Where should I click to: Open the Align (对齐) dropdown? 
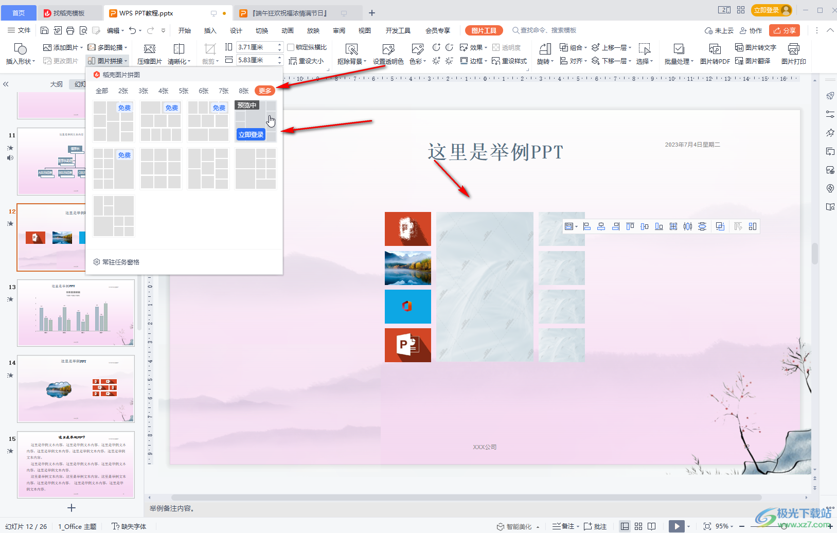(x=573, y=61)
